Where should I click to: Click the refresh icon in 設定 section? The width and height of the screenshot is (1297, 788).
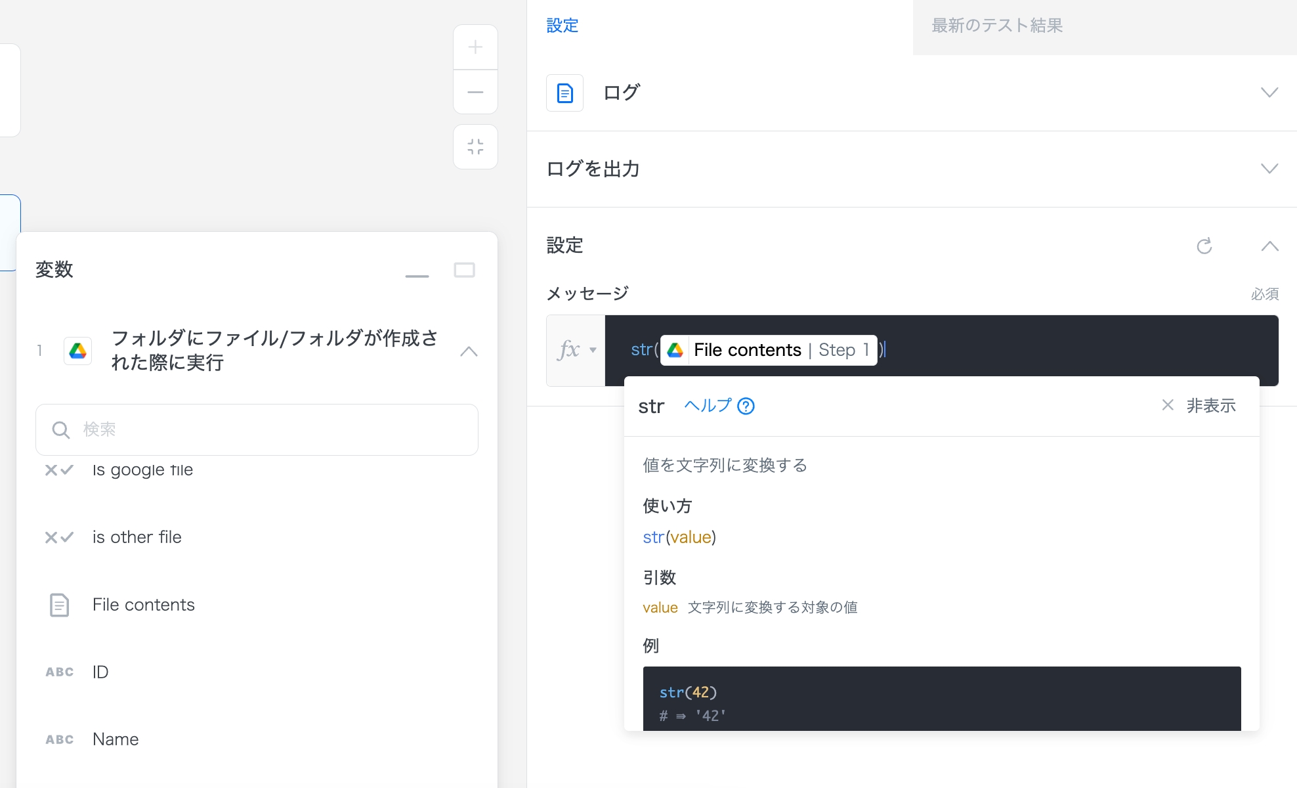tap(1204, 246)
